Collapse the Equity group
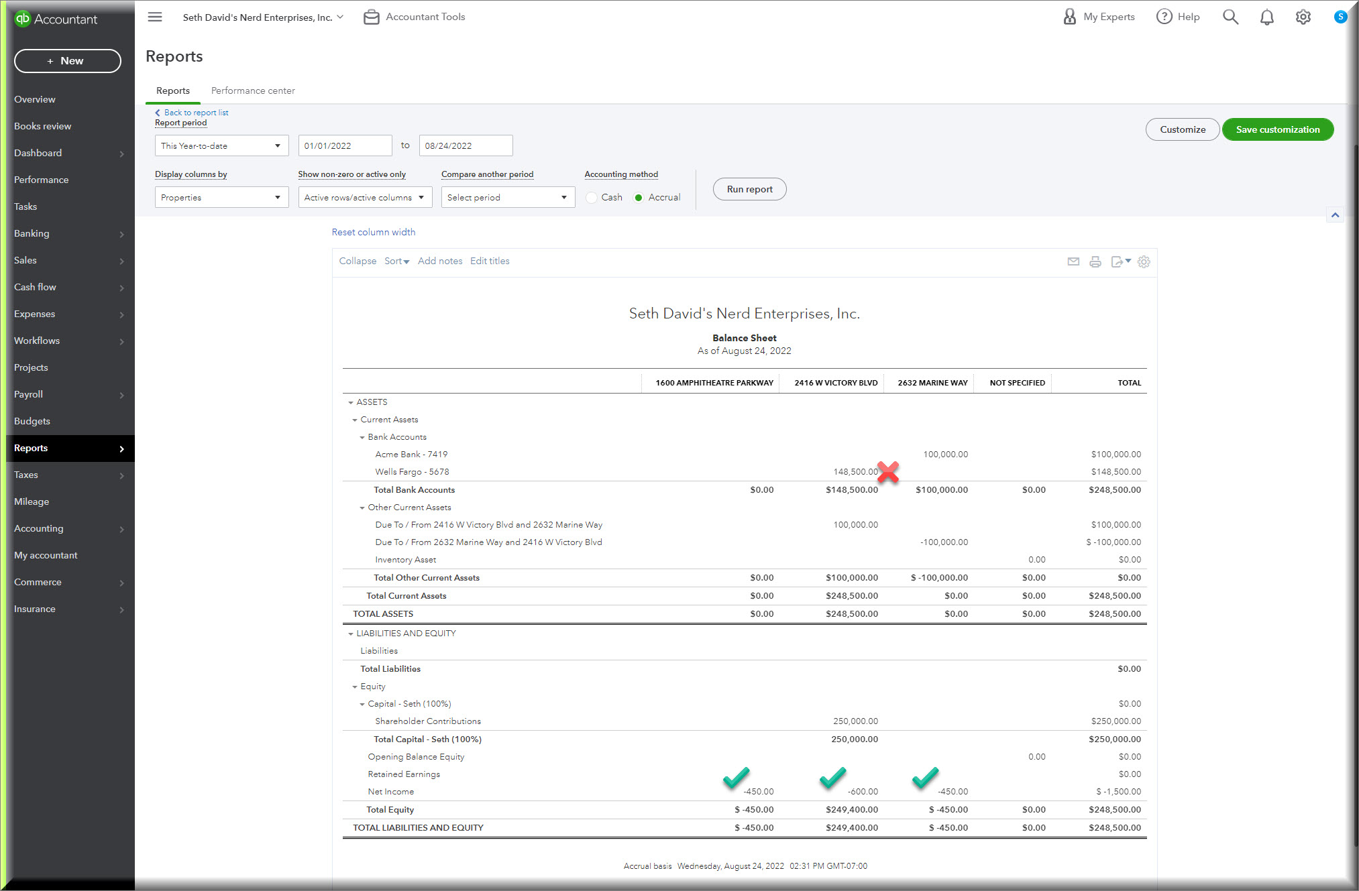The height and width of the screenshot is (891, 1359). coord(355,687)
